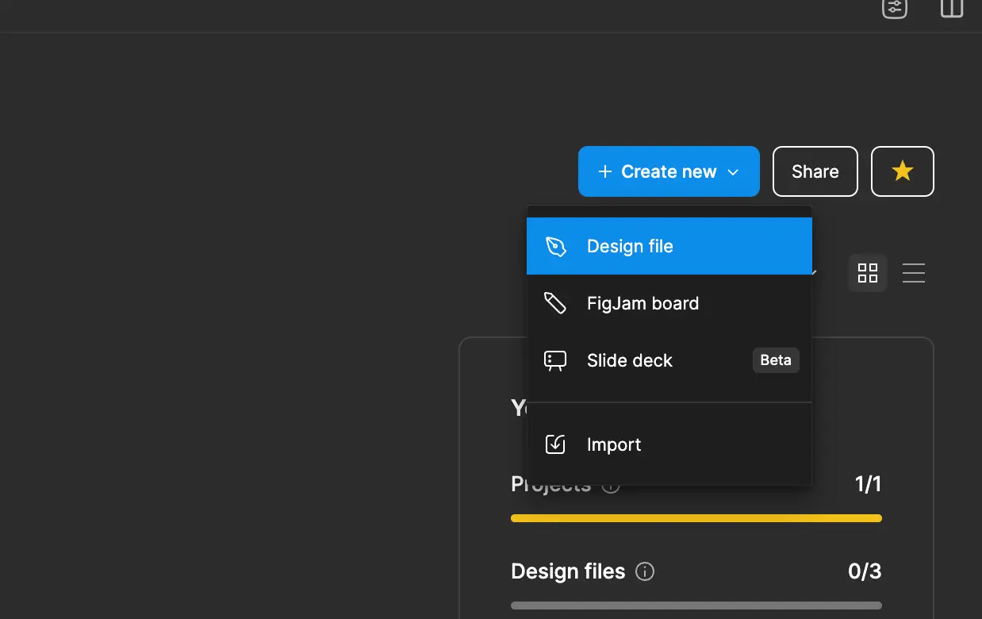Select the Design file menu option
The image size is (982, 619).
[630, 246]
